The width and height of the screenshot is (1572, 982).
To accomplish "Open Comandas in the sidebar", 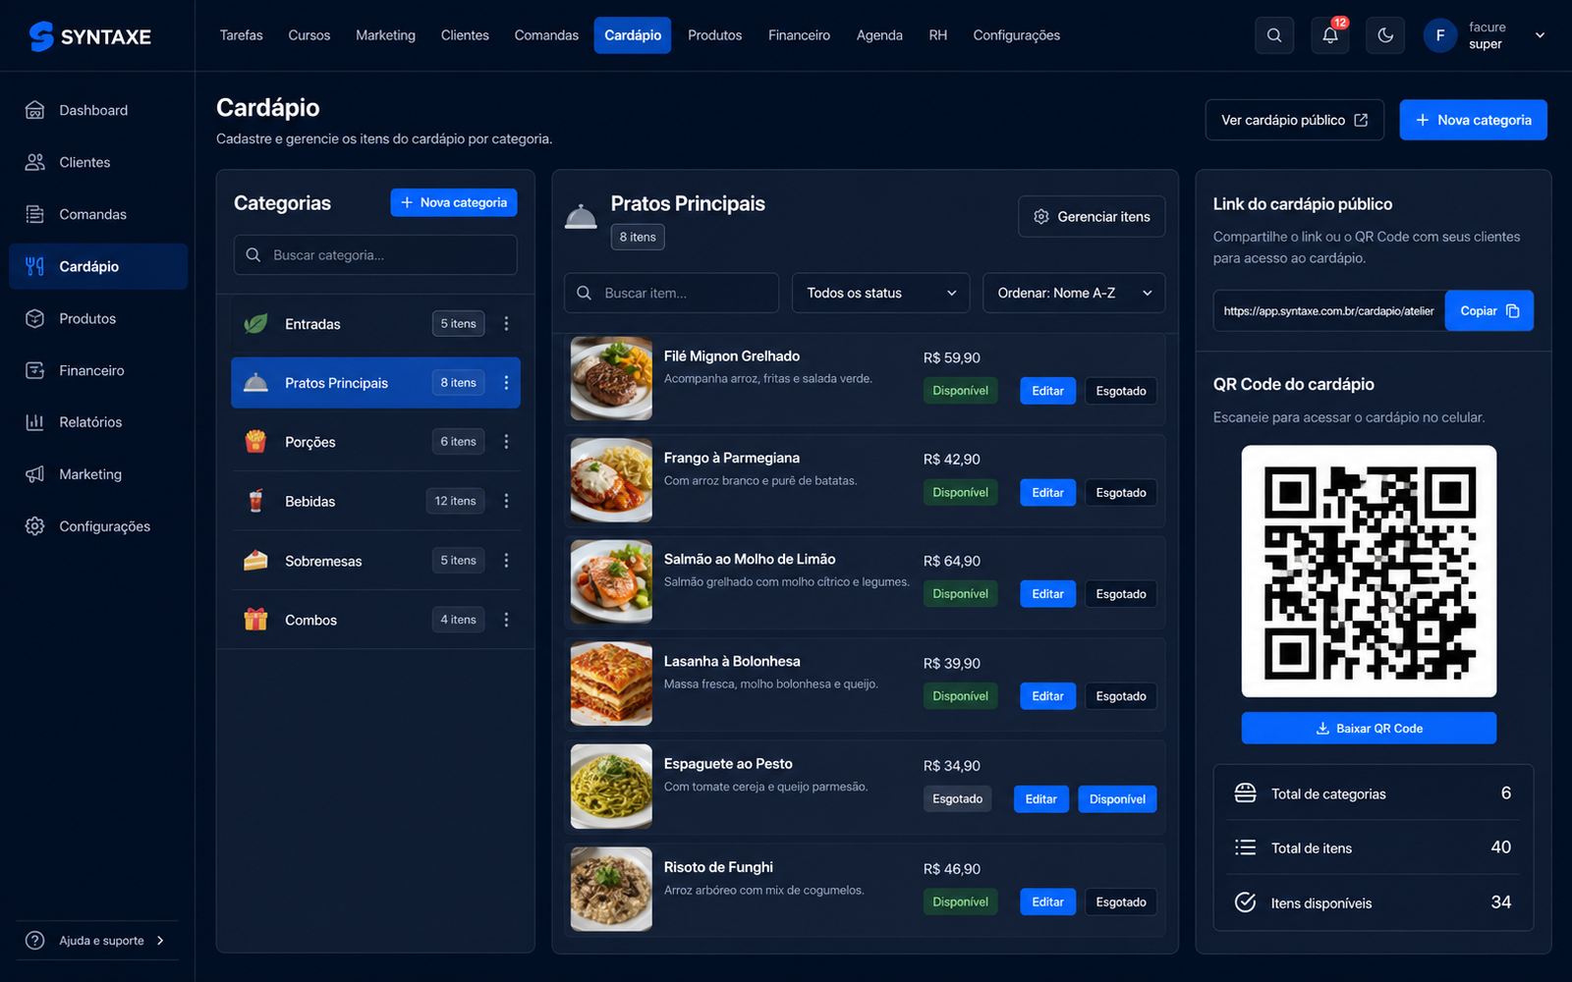I will point(98,214).
